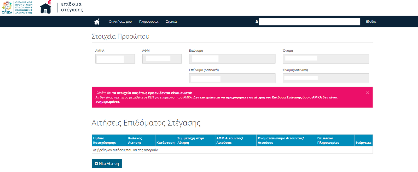The height and width of the screenshot is (172, 418).
Task: Click 'Ημ/νία Καταχώρησης' column header
Action: coord(104,140)
